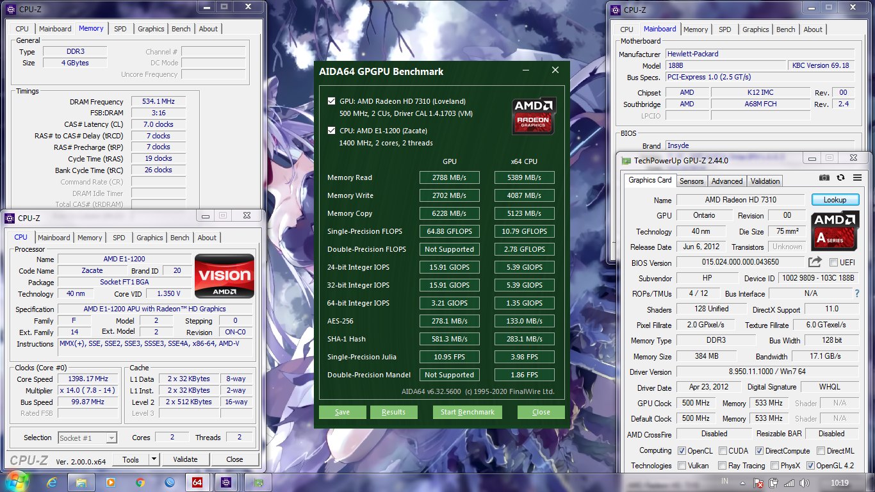Click the AMD Radeon Graphics logo in AIDA64

pyautogui.click(x=534, y=116)
